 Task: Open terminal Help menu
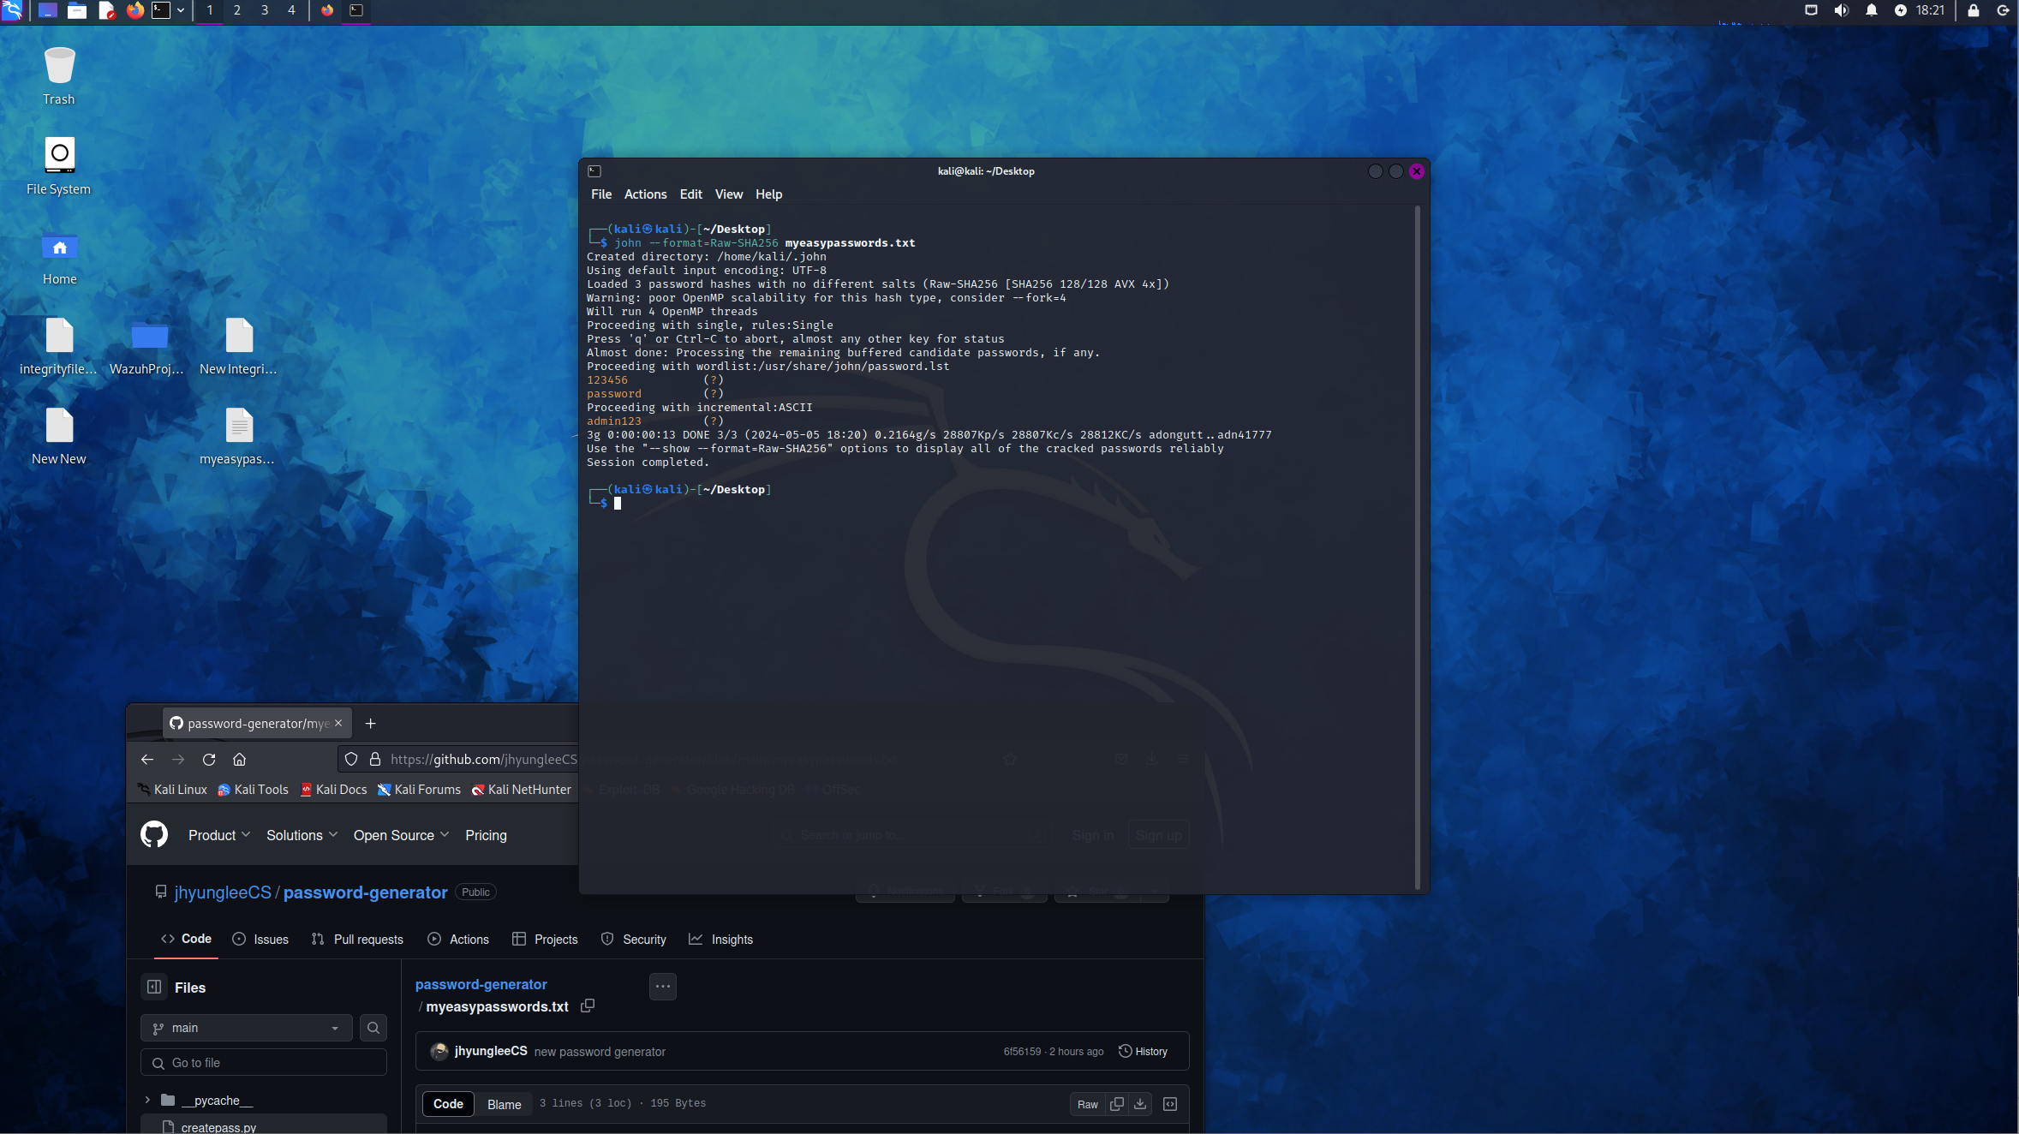[x=768, y=194]
